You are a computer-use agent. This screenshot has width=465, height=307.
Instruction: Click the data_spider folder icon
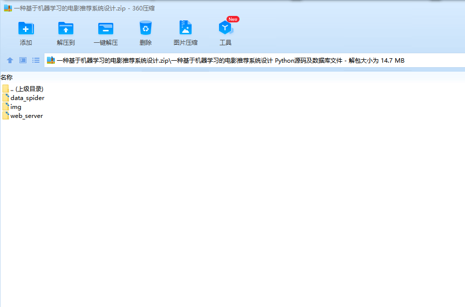(x=5, y=98)
